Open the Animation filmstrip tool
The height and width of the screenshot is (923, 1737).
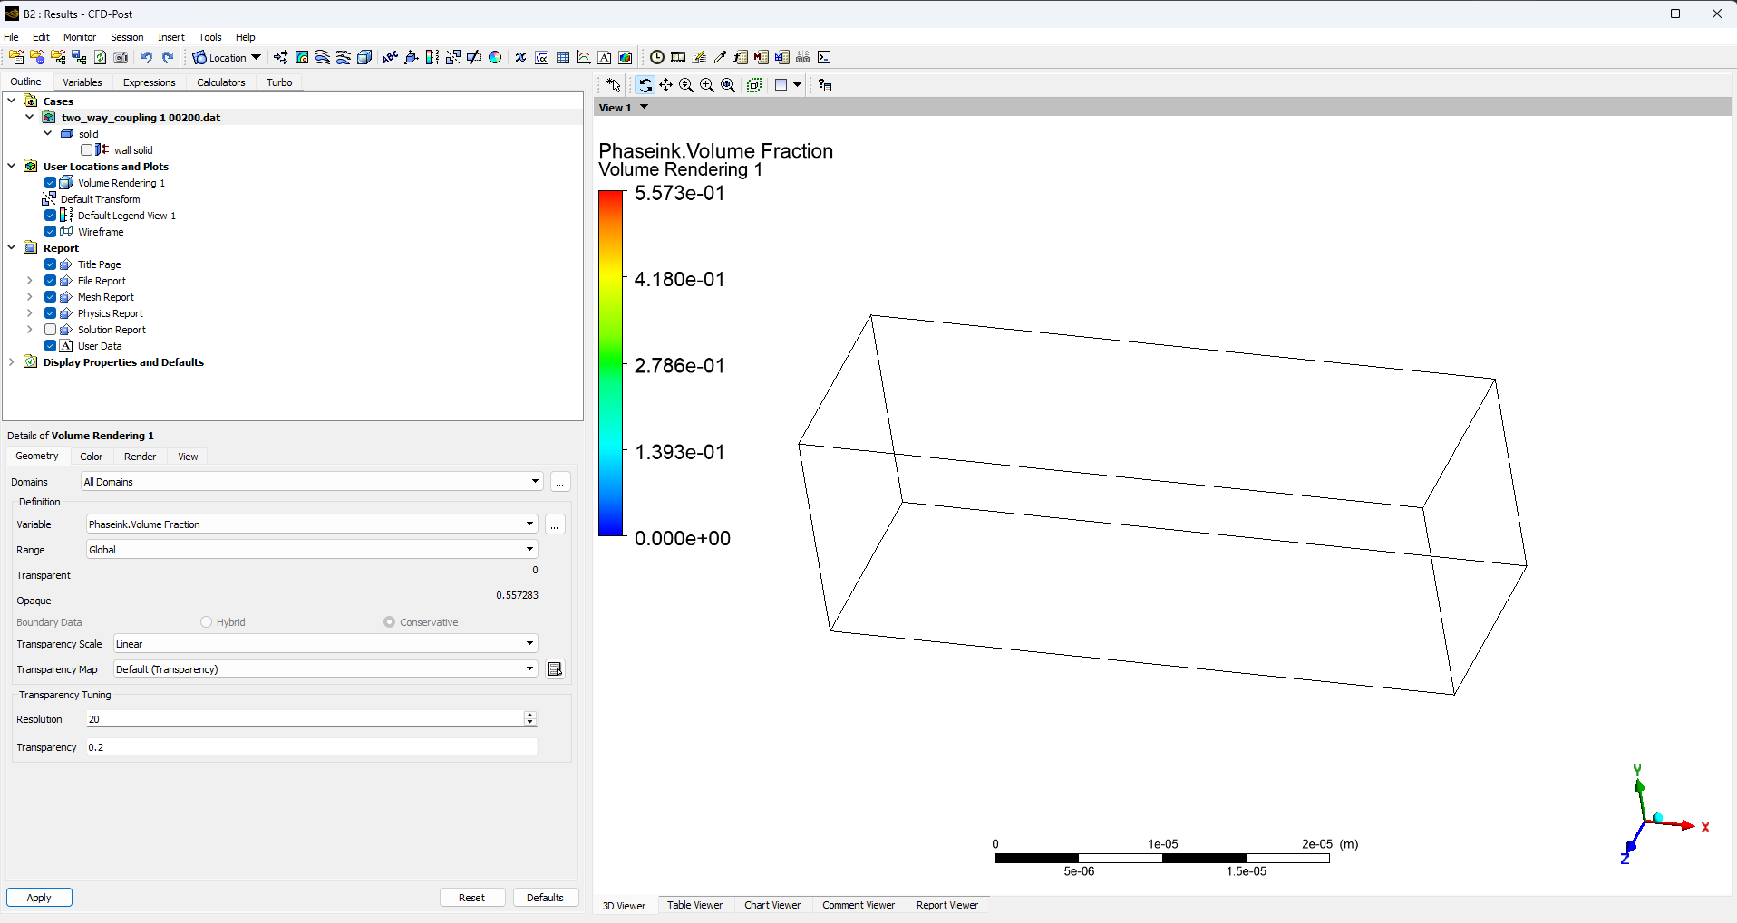click(678, 57)
